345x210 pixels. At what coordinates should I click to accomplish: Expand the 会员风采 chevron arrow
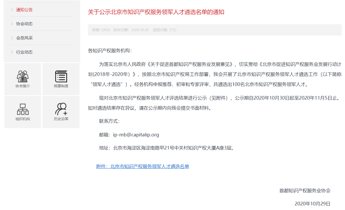12,38
